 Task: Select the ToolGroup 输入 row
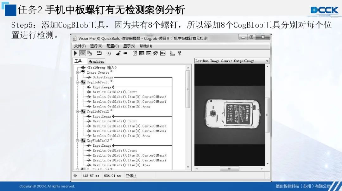pyautogui.click(x=102, y=68)
